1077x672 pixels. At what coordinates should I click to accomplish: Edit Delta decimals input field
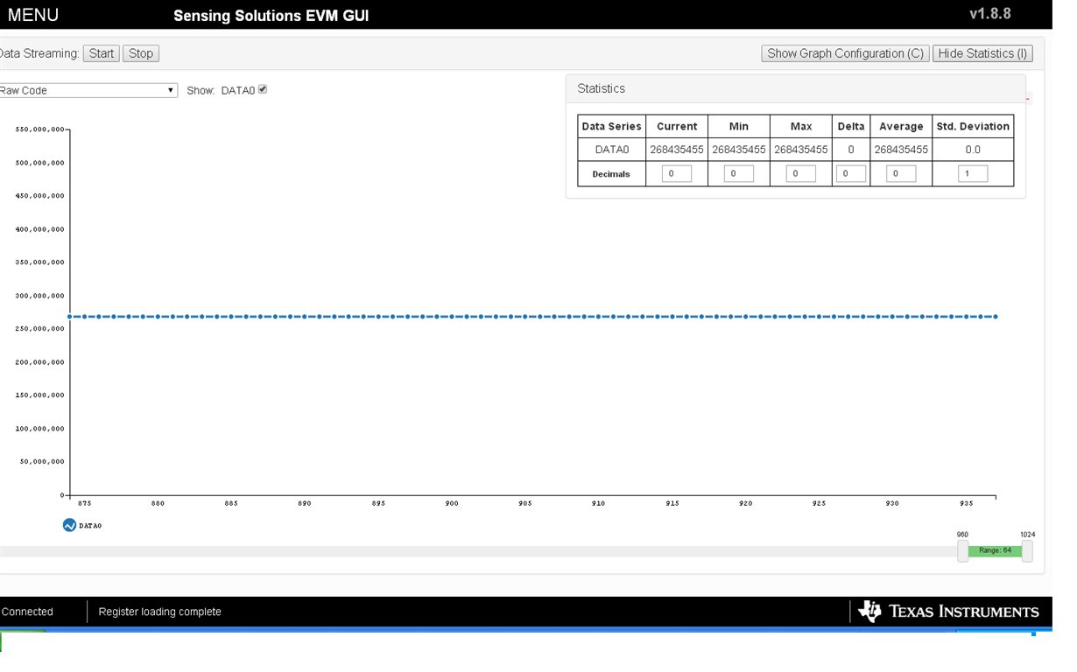click(850, 174)
